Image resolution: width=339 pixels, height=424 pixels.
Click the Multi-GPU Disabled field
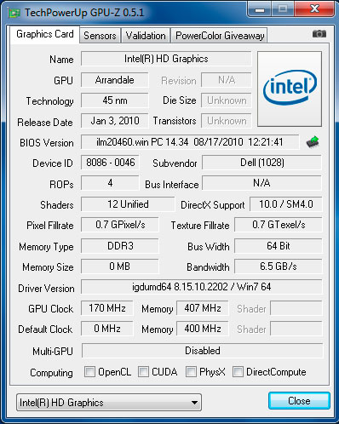point(203,351)
